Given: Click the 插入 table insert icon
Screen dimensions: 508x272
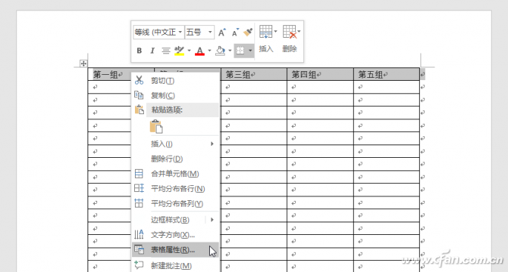Looking at the screenshot, I should (265, 31).
